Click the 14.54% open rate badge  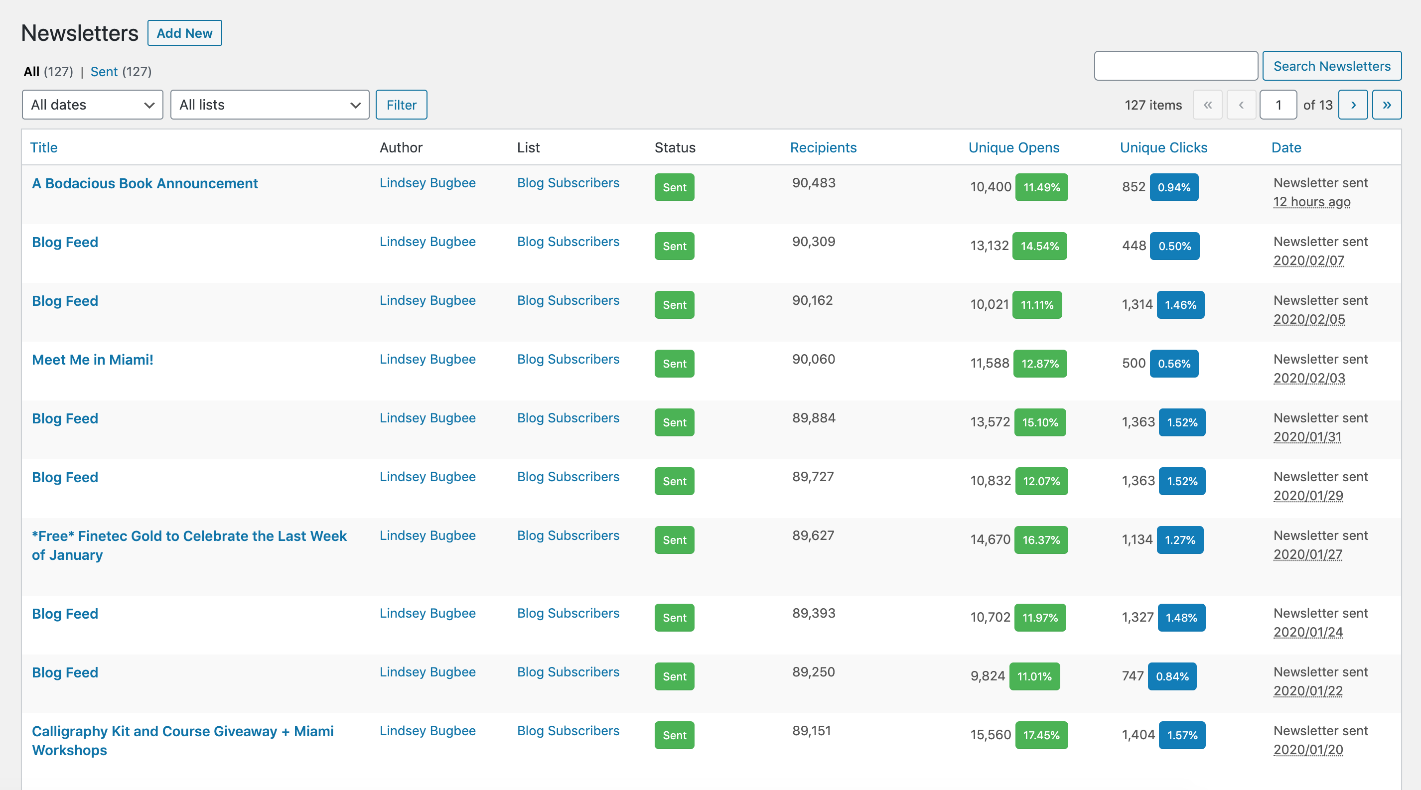tap(1039, 247)
